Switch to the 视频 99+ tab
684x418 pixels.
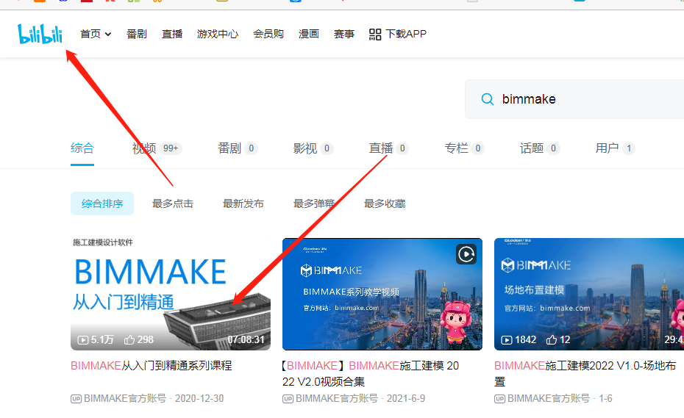tap(157, 148)
